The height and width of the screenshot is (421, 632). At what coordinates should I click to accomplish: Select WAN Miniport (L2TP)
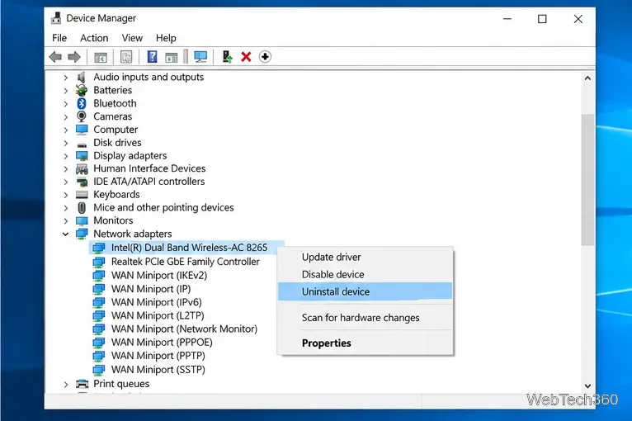coord(158,315)
